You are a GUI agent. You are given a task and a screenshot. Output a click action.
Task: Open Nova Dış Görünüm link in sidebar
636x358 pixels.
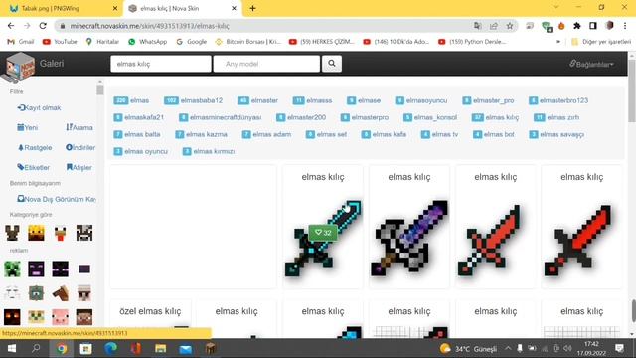57,199
